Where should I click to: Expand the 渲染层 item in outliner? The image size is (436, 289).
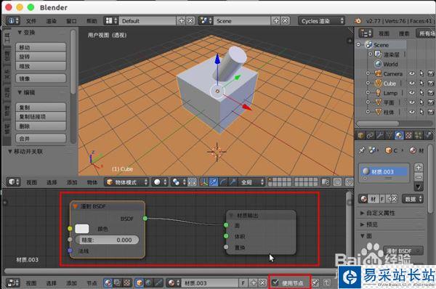pos(371,54)
